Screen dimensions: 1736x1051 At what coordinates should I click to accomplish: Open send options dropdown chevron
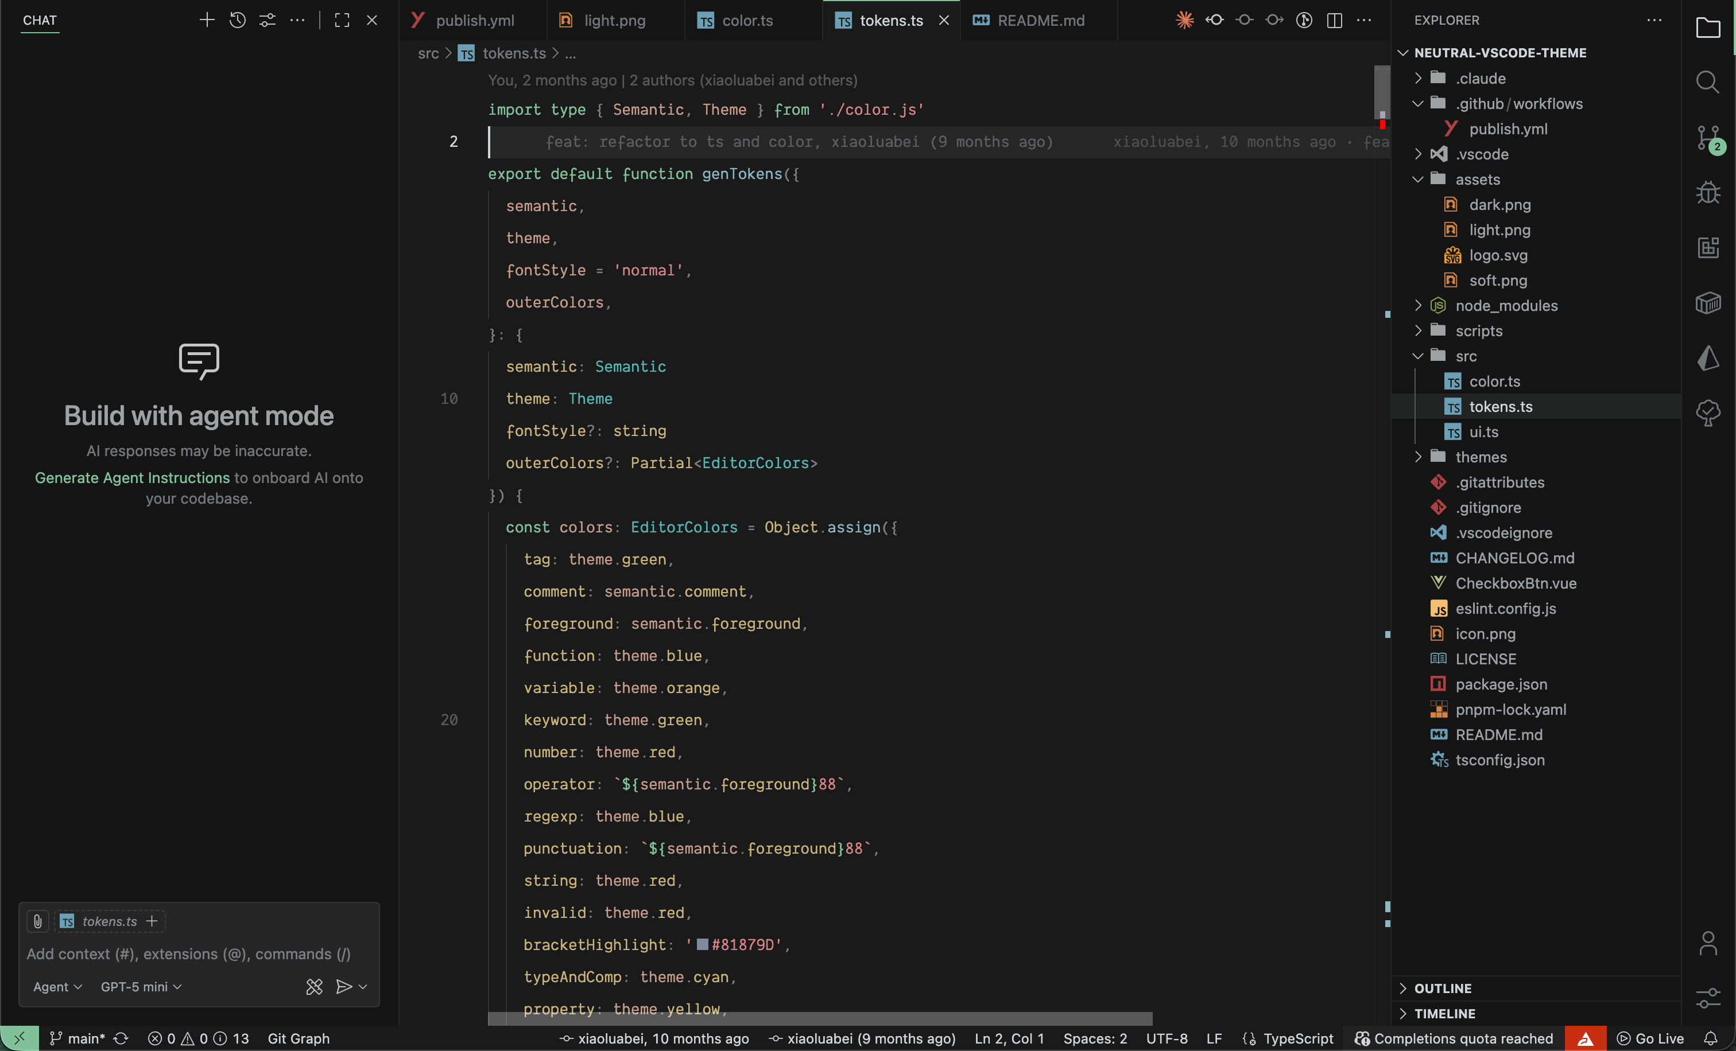(x=363, y=987)
